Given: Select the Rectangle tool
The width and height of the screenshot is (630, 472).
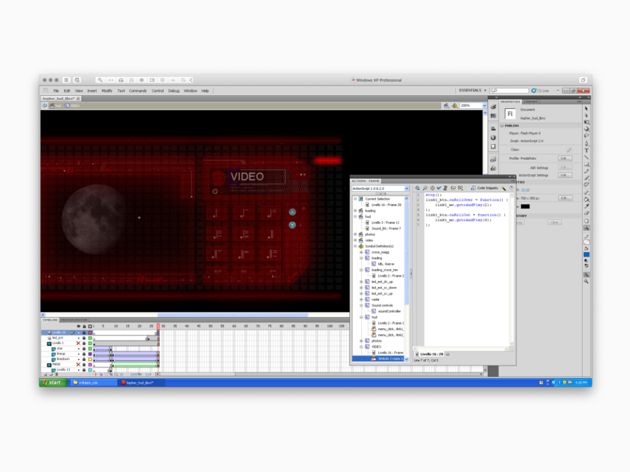Looking at the screenshot, I should tap(586, 164).
